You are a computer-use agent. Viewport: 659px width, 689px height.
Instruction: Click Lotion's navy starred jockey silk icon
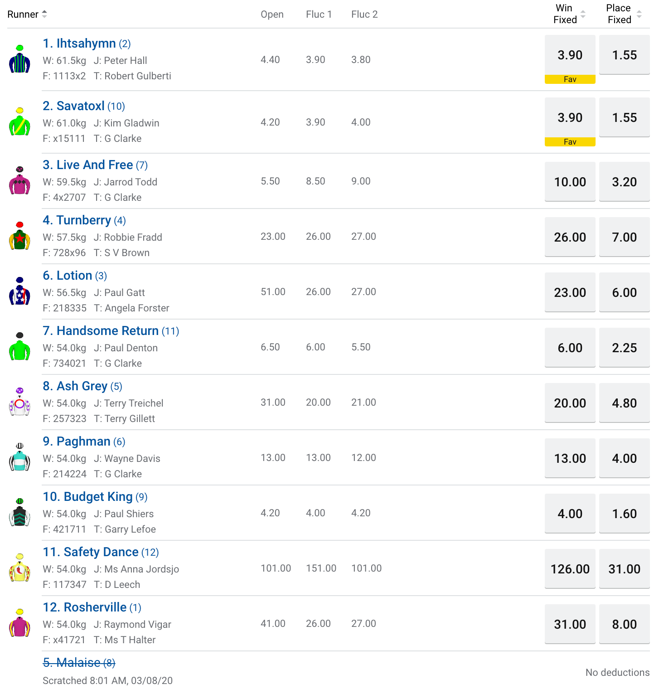pos(19,291)
